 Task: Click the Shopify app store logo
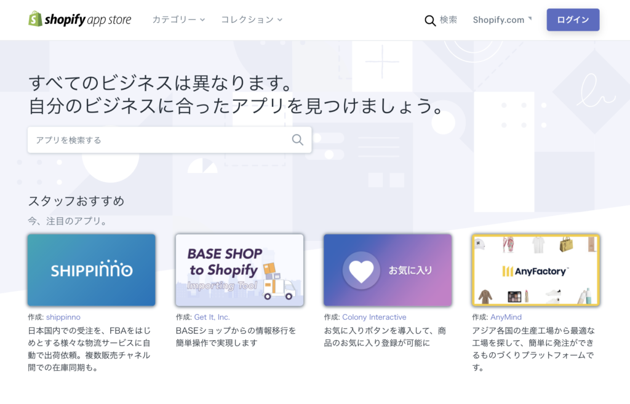[x=79, y=19]
